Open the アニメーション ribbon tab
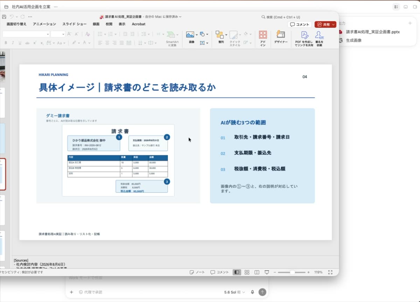 (x=44, y=24)
